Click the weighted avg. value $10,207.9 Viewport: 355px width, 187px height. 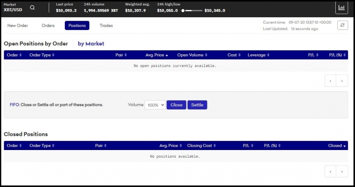coord(135,11)
